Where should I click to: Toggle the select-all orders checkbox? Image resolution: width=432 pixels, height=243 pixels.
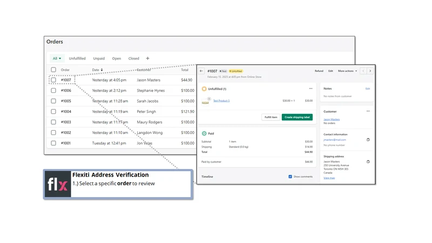coord(53,70)
